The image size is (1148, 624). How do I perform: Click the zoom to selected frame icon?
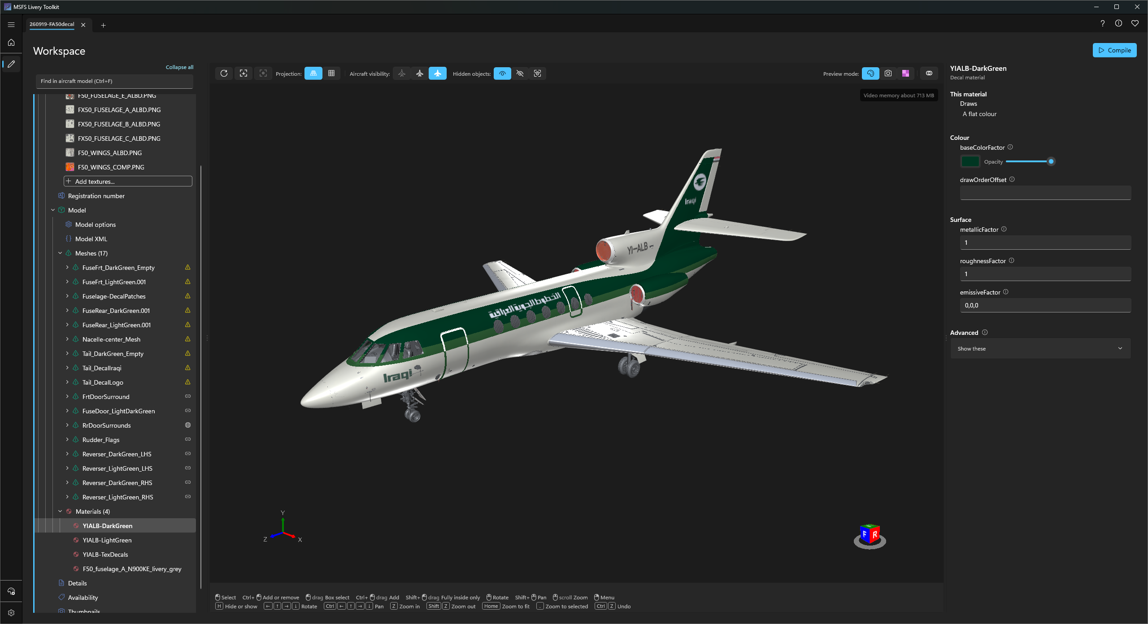(263, 74)
